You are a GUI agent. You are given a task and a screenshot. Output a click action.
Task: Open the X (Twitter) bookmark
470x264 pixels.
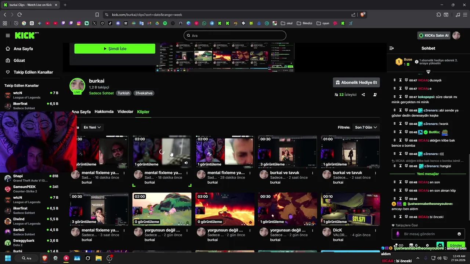[94, 23]
